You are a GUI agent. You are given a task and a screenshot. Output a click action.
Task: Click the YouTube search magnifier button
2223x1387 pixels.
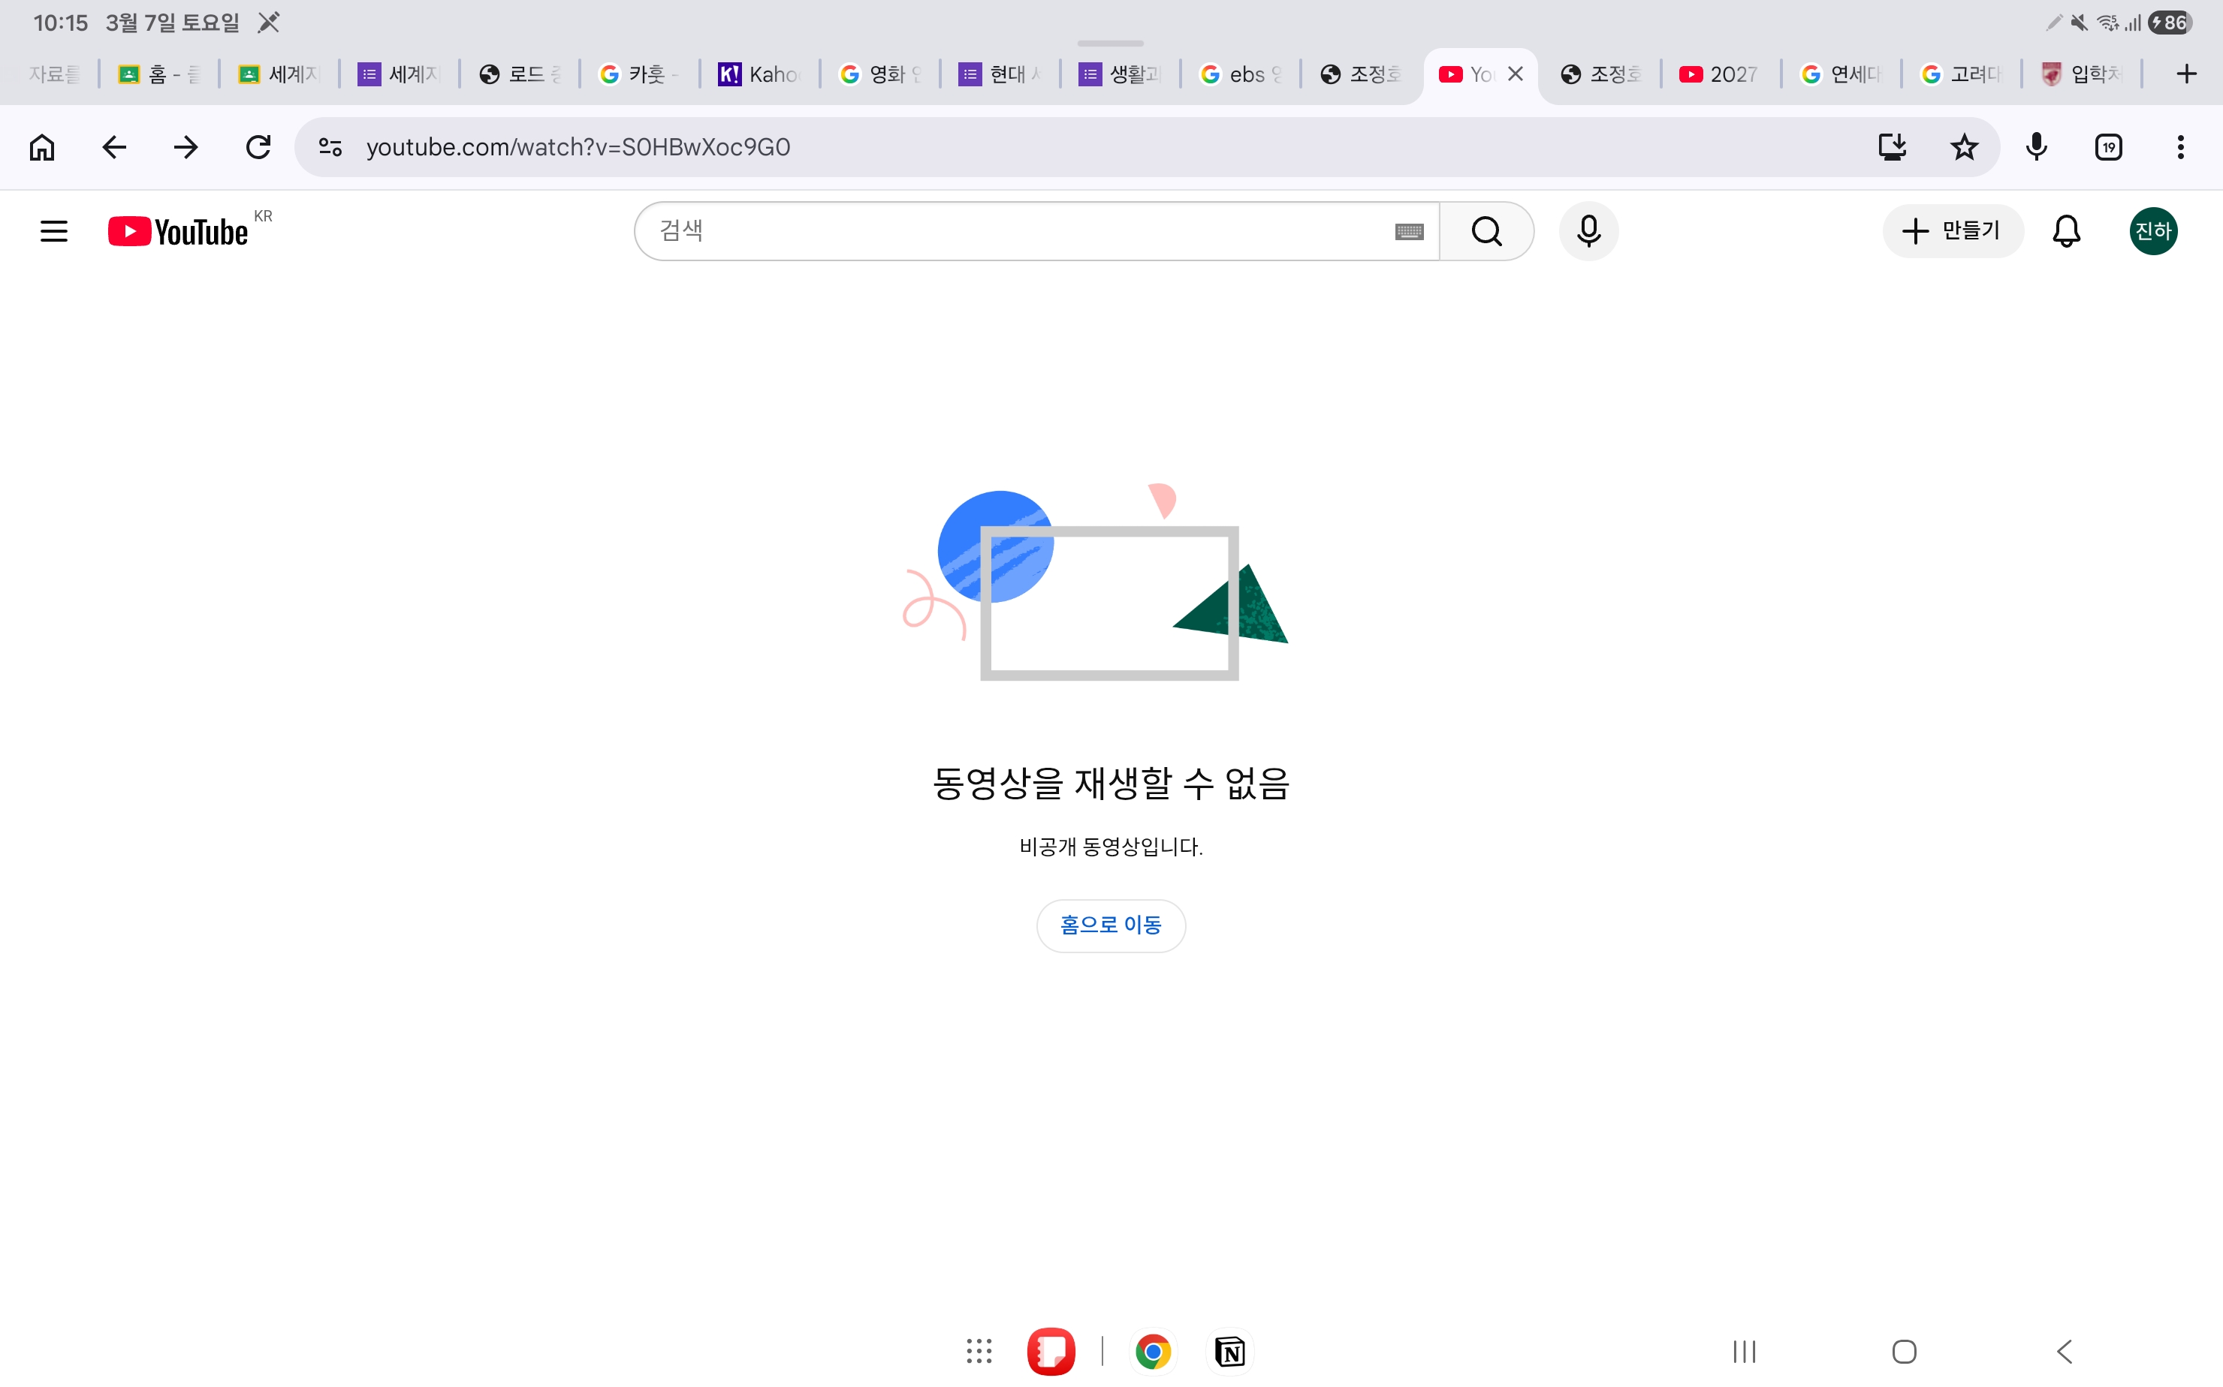1486,231
